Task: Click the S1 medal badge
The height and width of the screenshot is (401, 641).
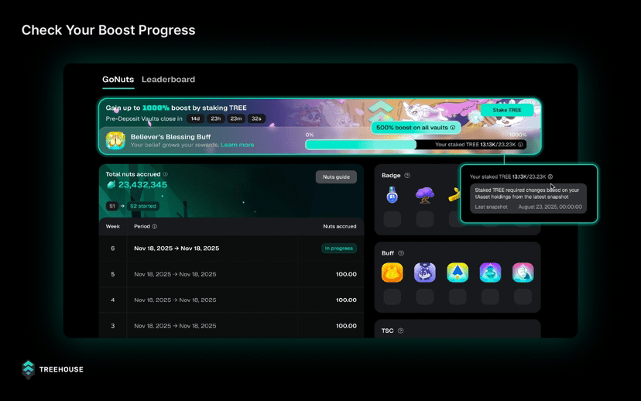Action: click(x=392, y=195)
